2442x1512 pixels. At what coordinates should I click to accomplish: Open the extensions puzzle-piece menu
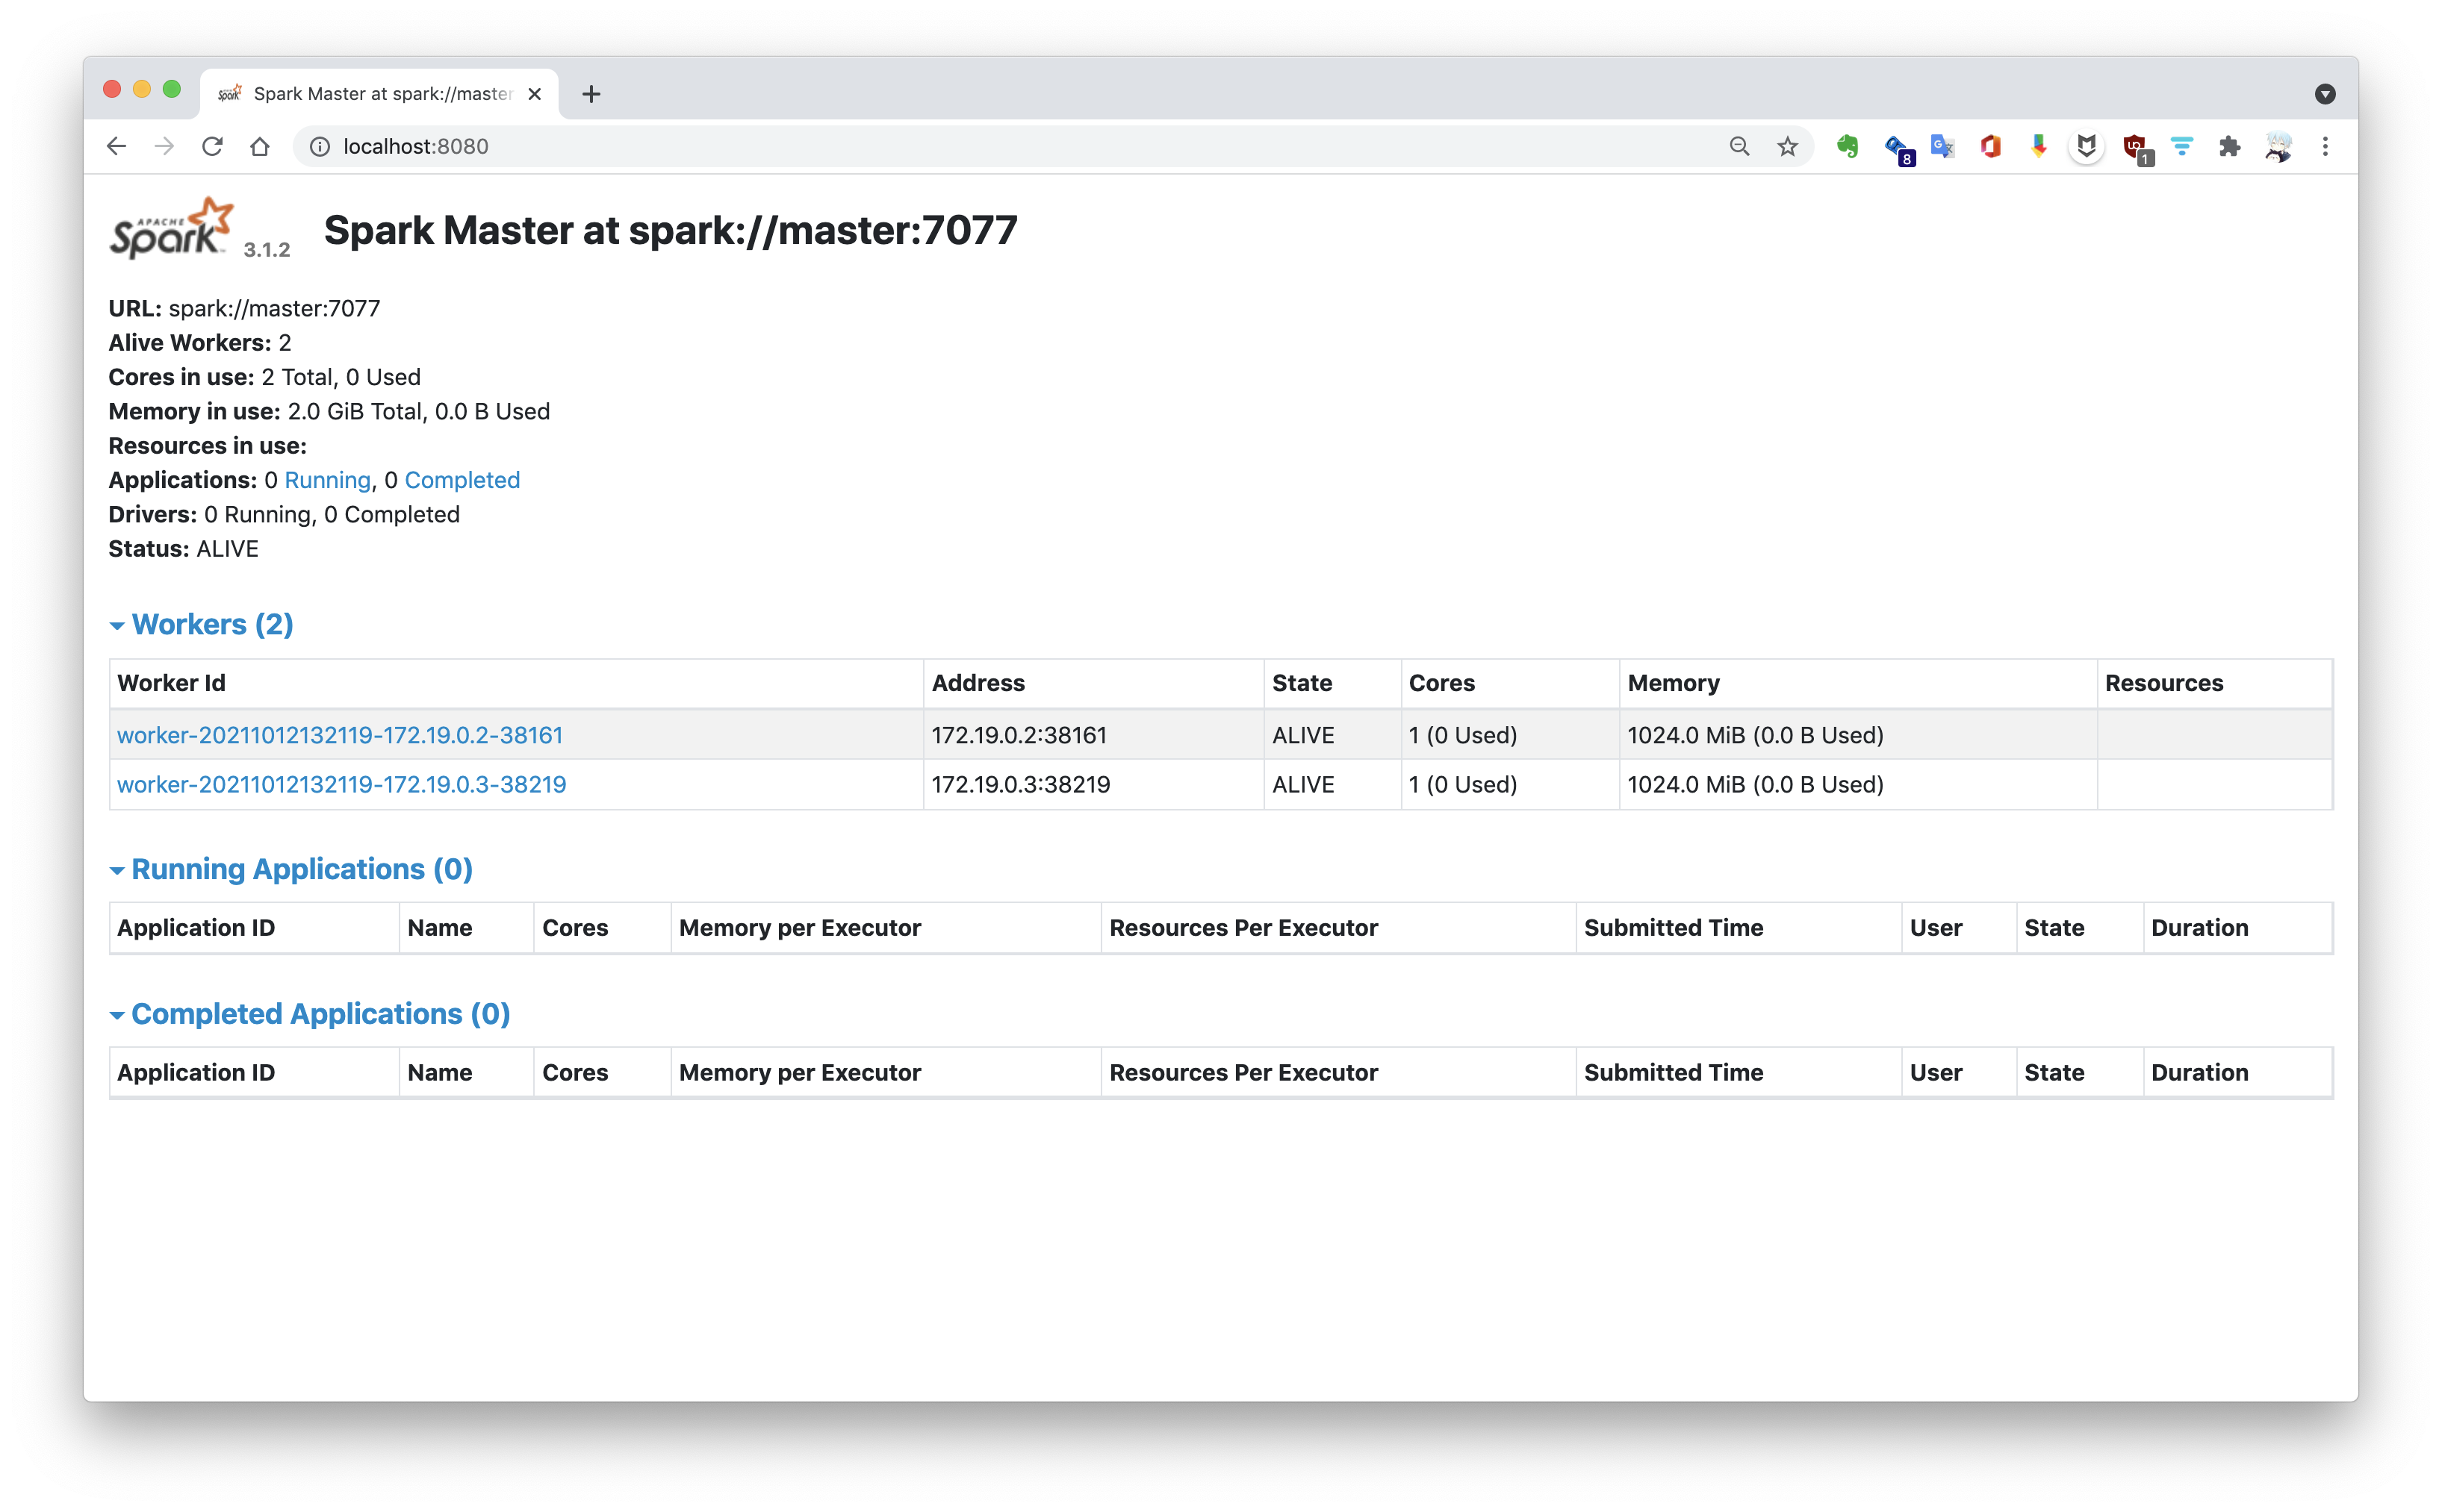coord(2230,146)
